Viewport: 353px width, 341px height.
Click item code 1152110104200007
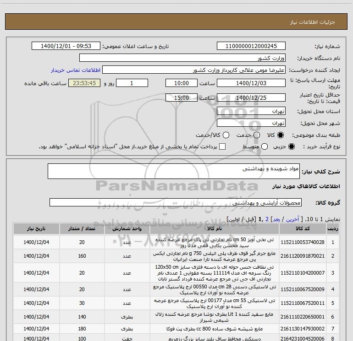click(x=303, y=273)
